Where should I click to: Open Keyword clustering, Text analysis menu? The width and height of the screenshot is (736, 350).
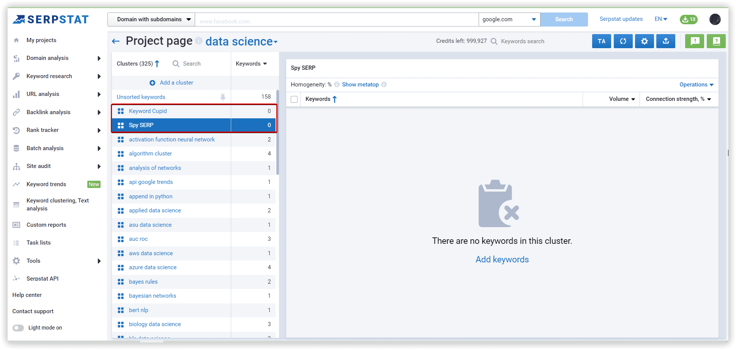coord(57,204)
